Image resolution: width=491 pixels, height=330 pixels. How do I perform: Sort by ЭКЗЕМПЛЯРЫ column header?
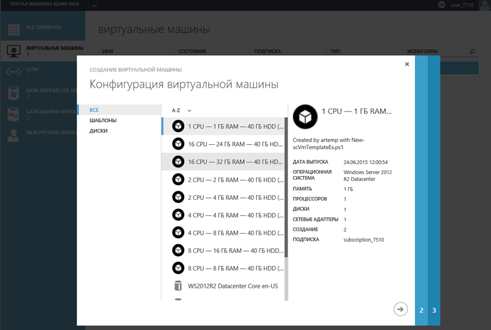pyautogui.click(x=422, y=51)
